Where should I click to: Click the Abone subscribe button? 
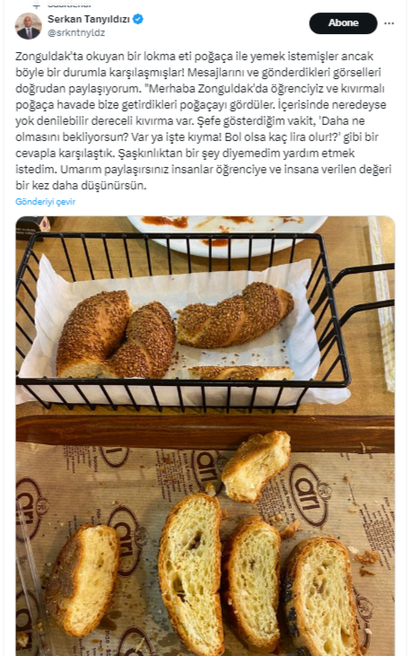(343, 23)
